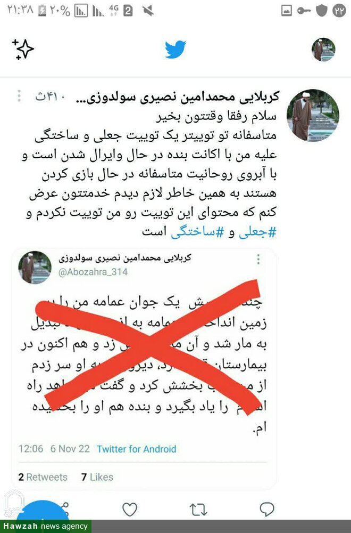Tap the tweet author's display name

(178, 98)
